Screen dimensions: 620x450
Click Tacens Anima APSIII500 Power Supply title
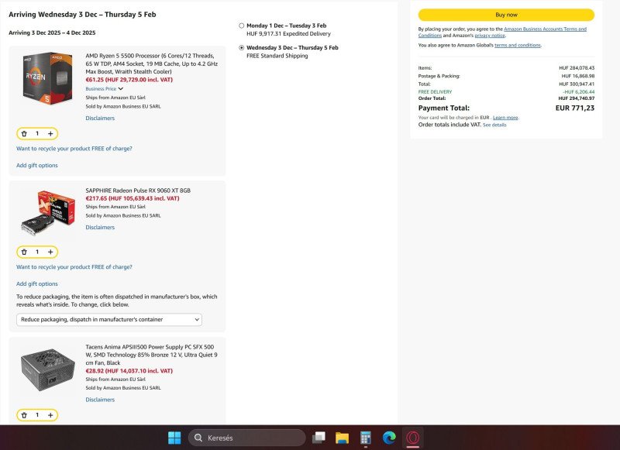(x=151, y=355)
